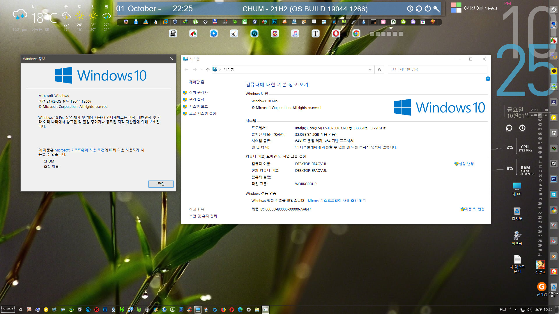This screenshot has height=314, width=559.
Task: Open Opera icon in top dock
Action: pyautogui.click(x=336, y=34)
